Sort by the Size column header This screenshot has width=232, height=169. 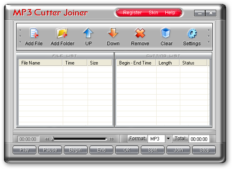point(99,63)
